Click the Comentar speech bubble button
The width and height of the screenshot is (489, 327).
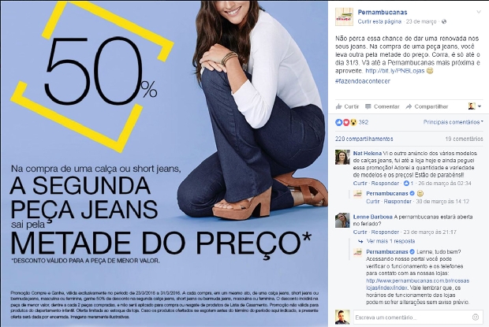click(382, 106)
